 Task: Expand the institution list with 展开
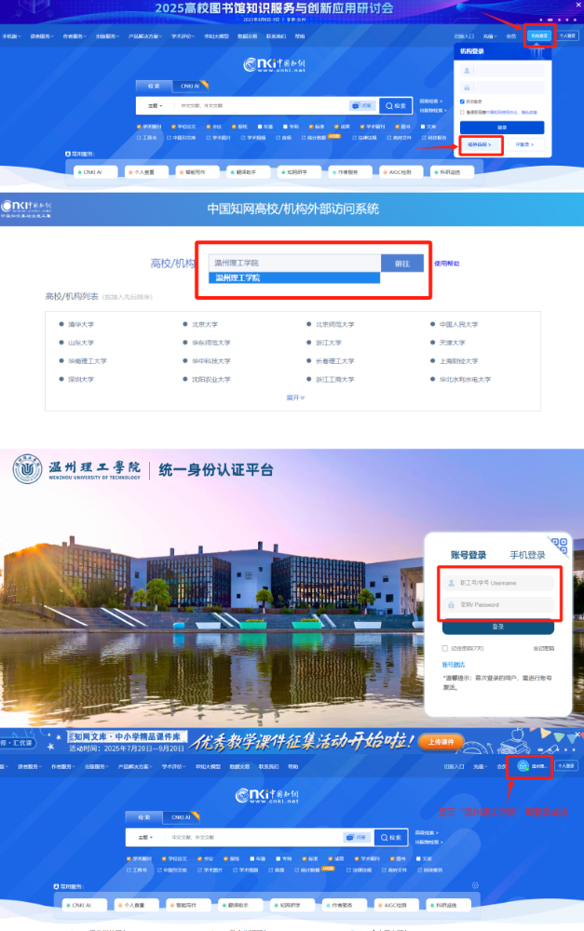click(295, 398)
